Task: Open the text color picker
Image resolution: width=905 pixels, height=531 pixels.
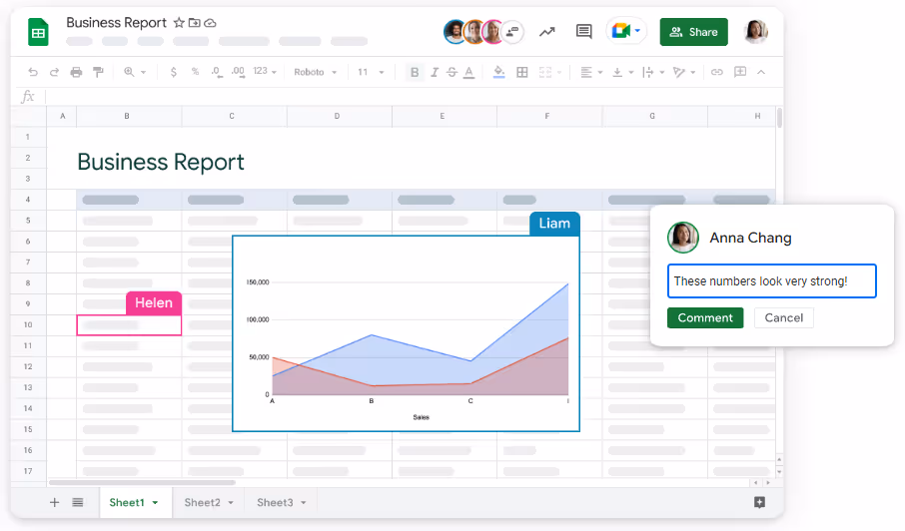Action: tap(469, 73)
